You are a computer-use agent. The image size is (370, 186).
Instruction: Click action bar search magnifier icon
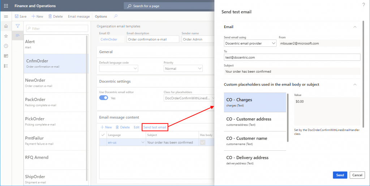[116, 16]
